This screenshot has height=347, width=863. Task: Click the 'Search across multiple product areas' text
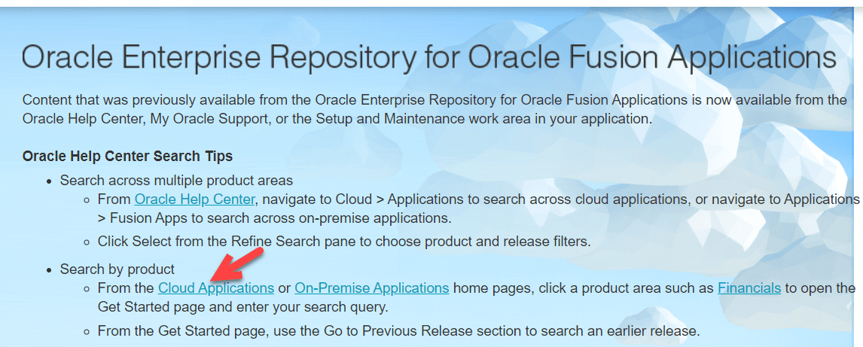(x=176, y=181)
